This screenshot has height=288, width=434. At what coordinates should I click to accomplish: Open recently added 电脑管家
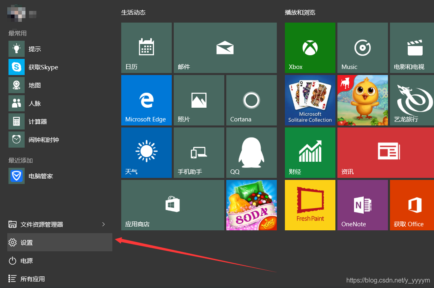pyautogui.click(x=60, y=176)
